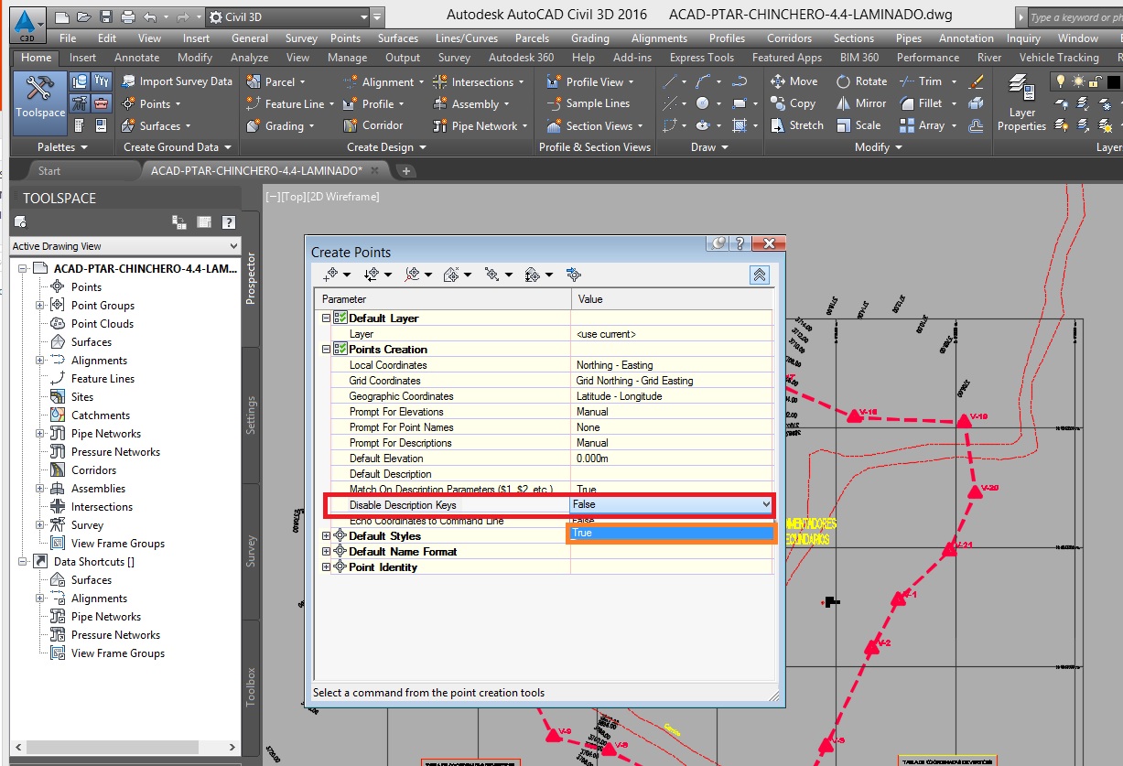Click the [2D Wireframe] visual style label
This screenshot has height=766, width=1123.
click(x=343, y=196)
